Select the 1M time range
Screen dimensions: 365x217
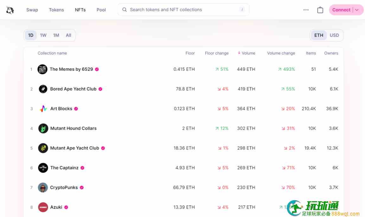click(56, 35)
